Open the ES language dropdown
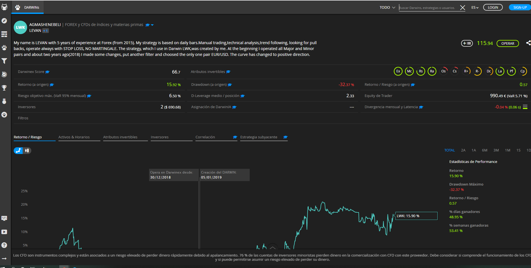The image size is (531, 268). click(475, 8)
